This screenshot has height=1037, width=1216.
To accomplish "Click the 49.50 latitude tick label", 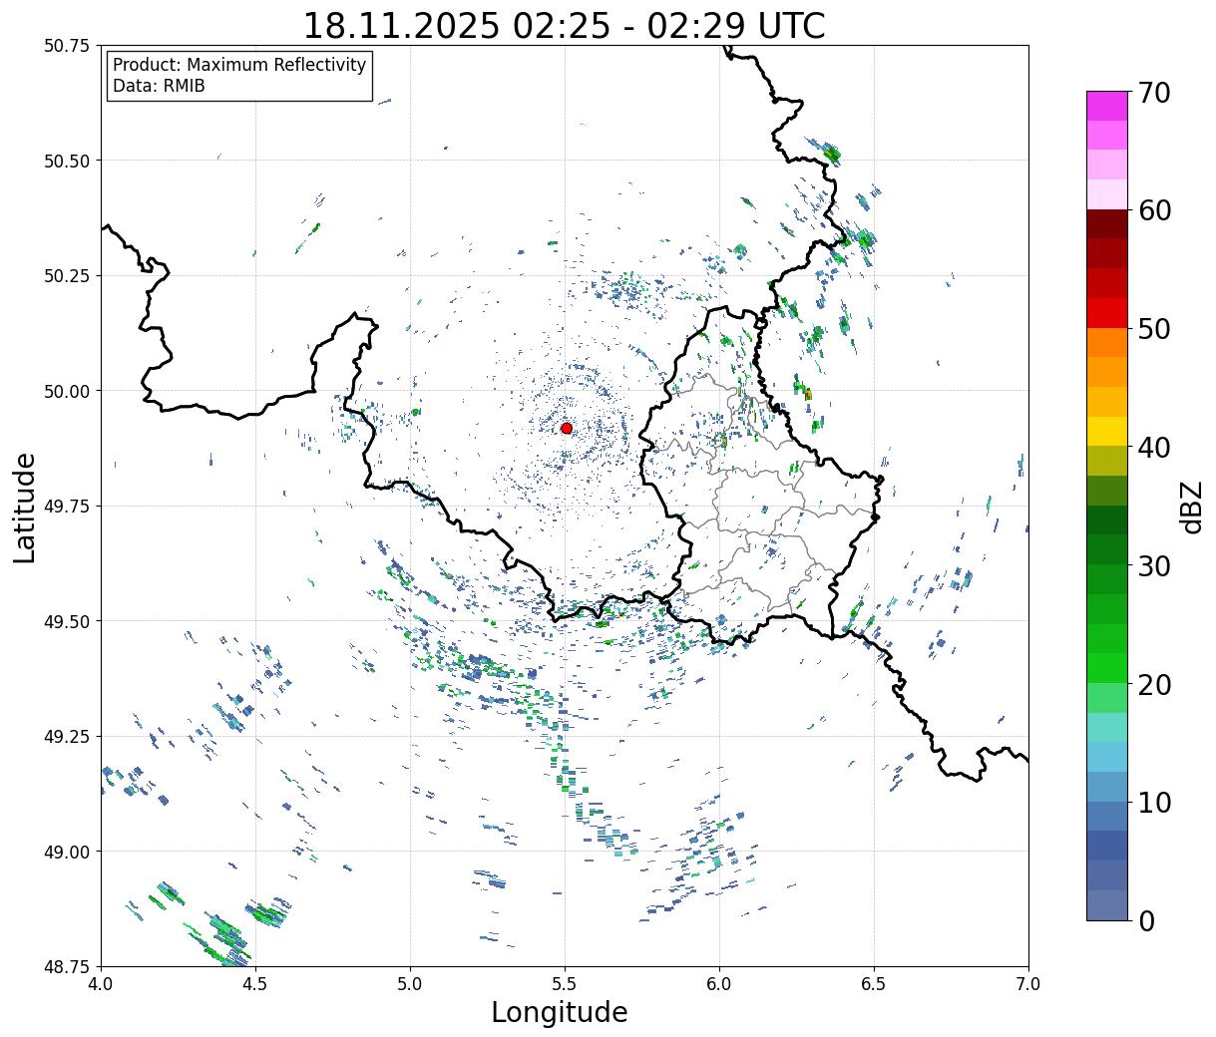I will 67,621.
